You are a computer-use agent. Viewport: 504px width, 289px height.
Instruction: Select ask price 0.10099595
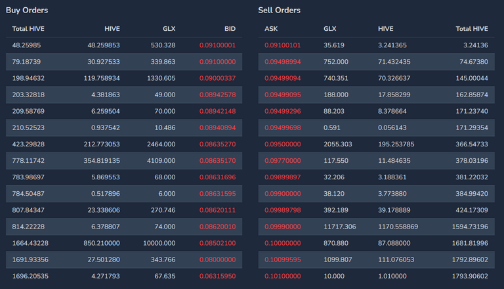tap(283, 259)
